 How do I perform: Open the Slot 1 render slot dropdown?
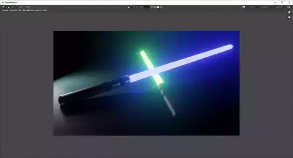(254, 7)
